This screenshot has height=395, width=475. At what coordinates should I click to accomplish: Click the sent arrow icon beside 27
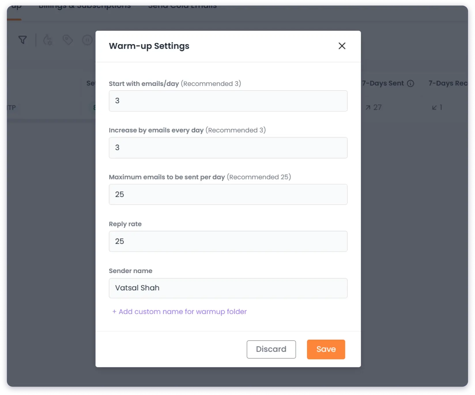(x=368, y=107)
